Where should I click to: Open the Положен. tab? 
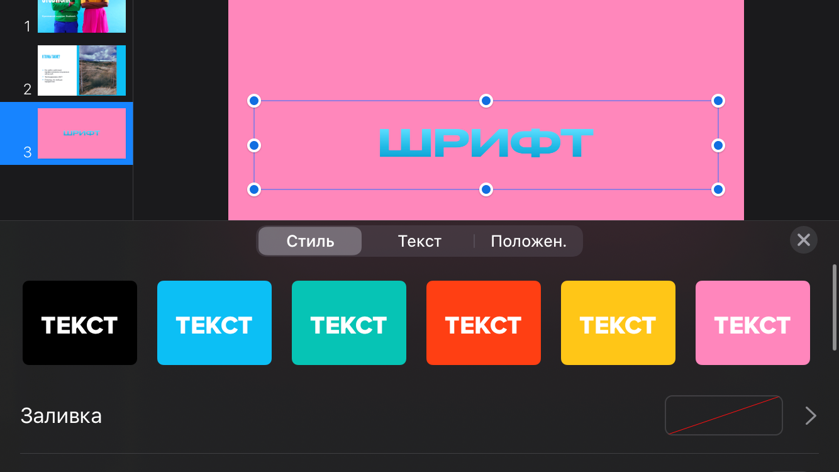click(528, 241)
